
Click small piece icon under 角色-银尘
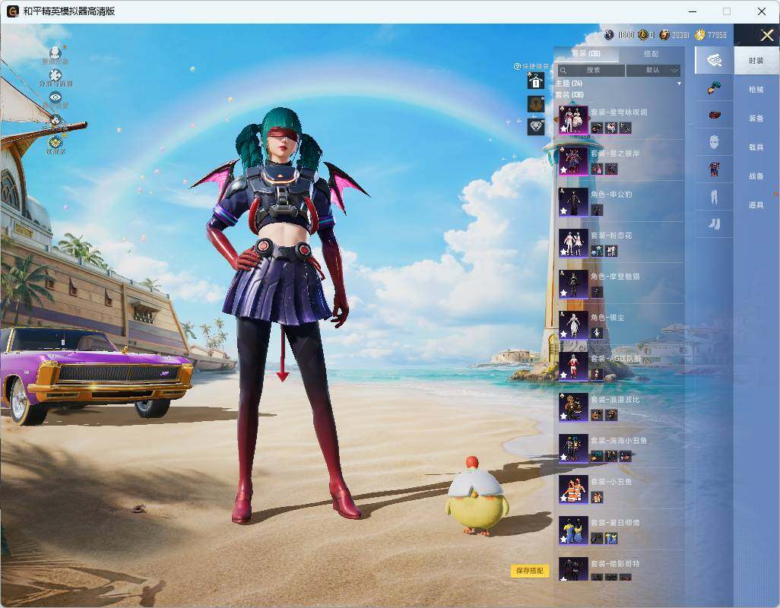tap(597, 333)
